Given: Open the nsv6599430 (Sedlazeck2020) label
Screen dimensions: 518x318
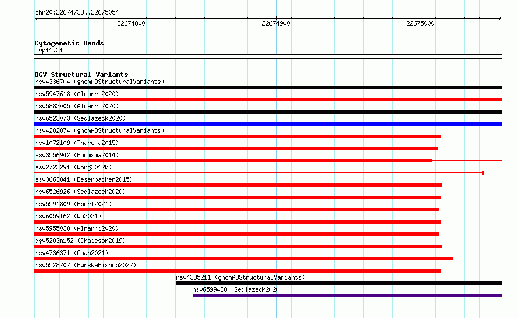Looking at the screenshot, I should [x=237, y=289].
